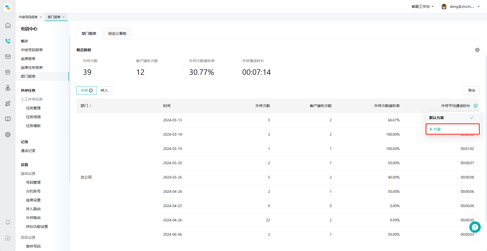
Task: Export data with 导出 button
Action: [x=471, y=90]
